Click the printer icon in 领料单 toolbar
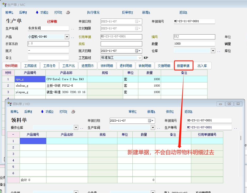The image size is (247, 193). click(73, 112)
